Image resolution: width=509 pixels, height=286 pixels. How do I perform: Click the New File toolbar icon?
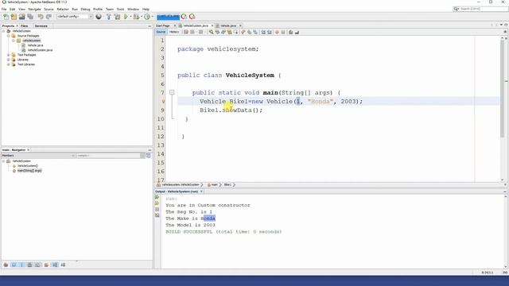6,17
